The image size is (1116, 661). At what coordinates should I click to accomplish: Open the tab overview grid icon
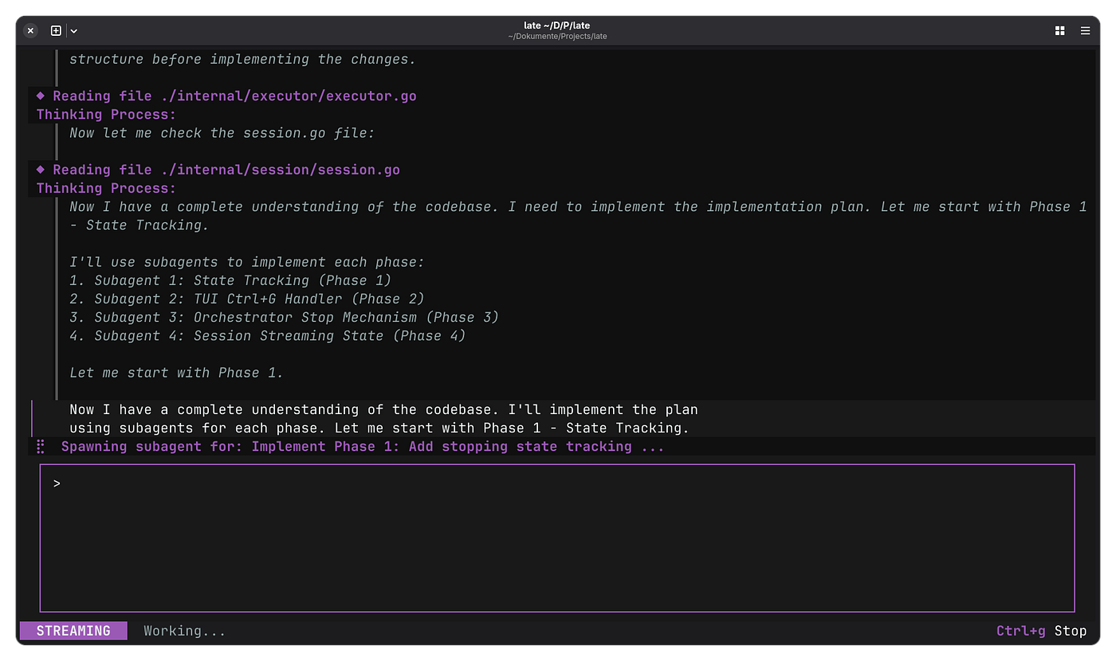pos(1059,31)
